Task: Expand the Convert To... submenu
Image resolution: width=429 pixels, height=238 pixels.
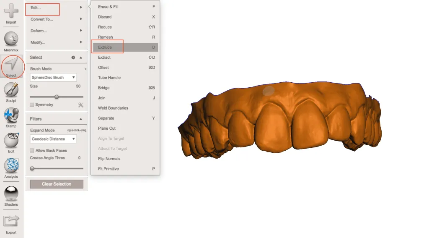Action: 56,19
